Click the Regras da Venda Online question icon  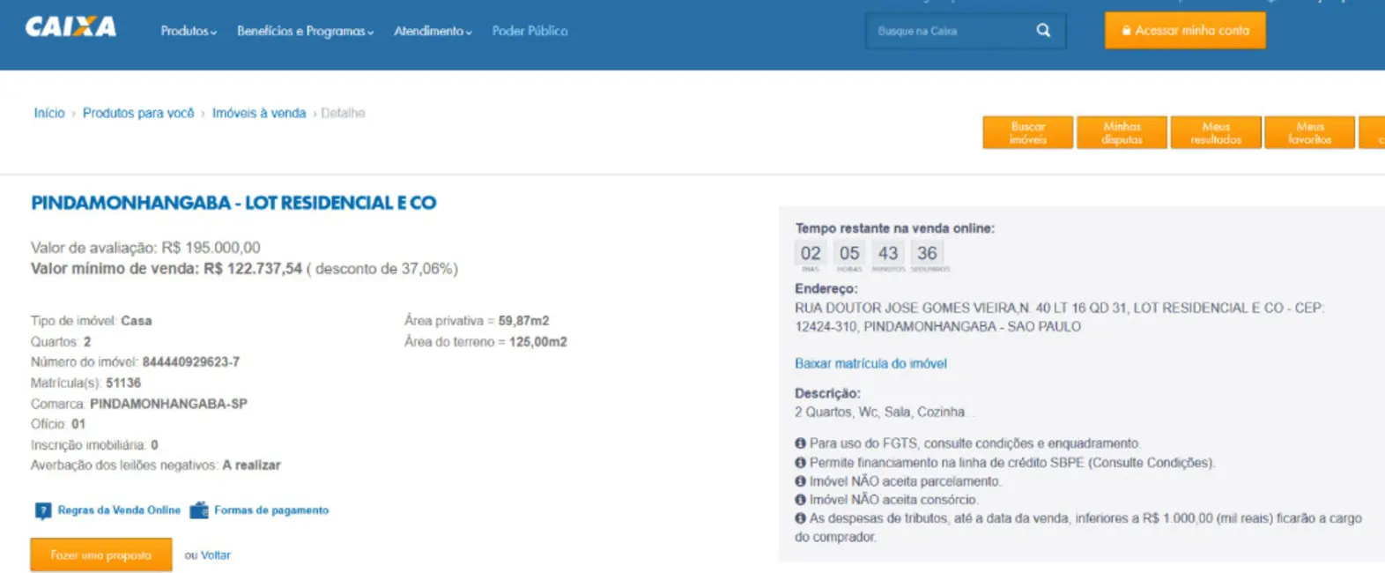42,511
